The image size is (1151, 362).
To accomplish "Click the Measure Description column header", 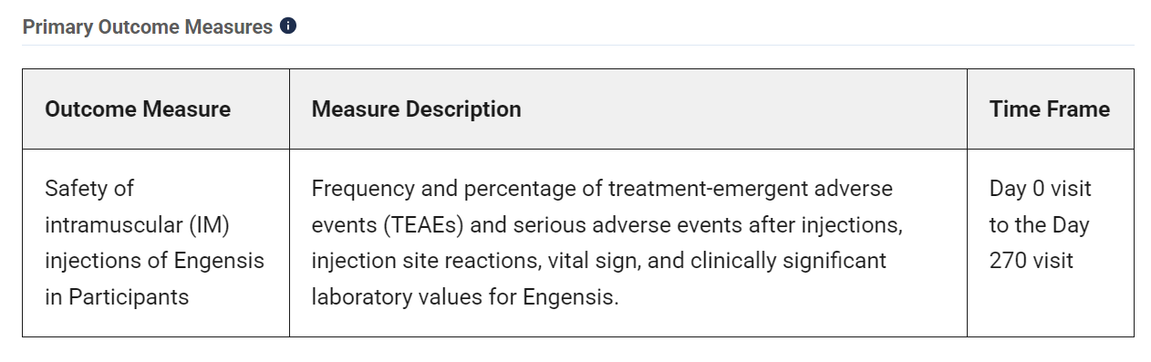I will coord(417,109).
